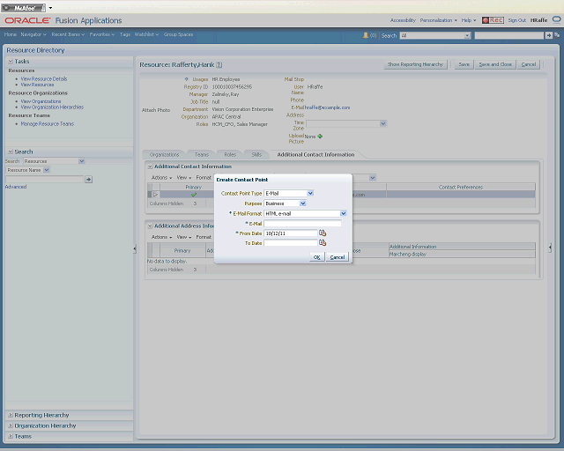Click help icon beside Rafferty,Hank
The width and height of the screenshot is (564, 451).
[219, 64]
